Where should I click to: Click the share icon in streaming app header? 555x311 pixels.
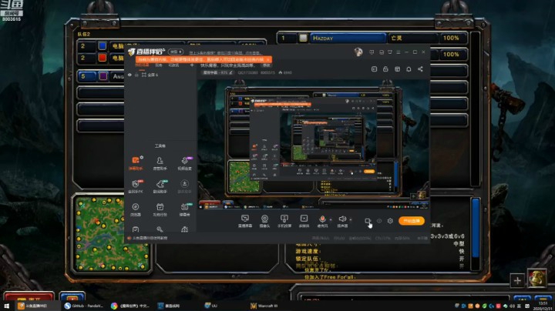[x=420, y=69]
